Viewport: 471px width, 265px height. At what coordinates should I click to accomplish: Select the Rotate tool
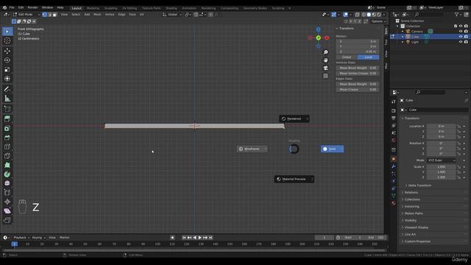pos(7,60)
